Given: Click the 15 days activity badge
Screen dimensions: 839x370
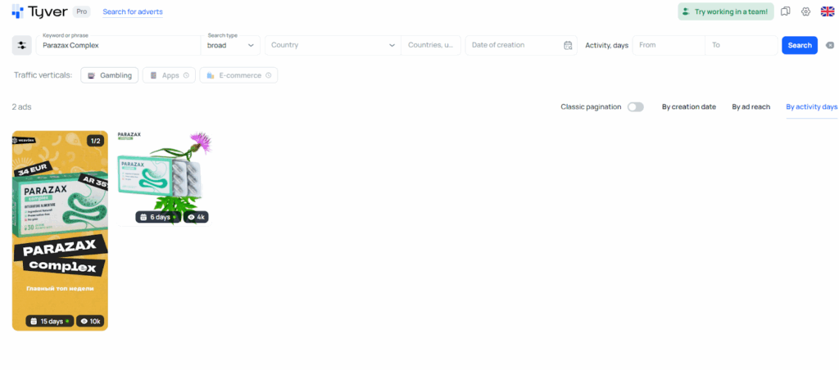Looking at the screenshot, I should point(48,321).
